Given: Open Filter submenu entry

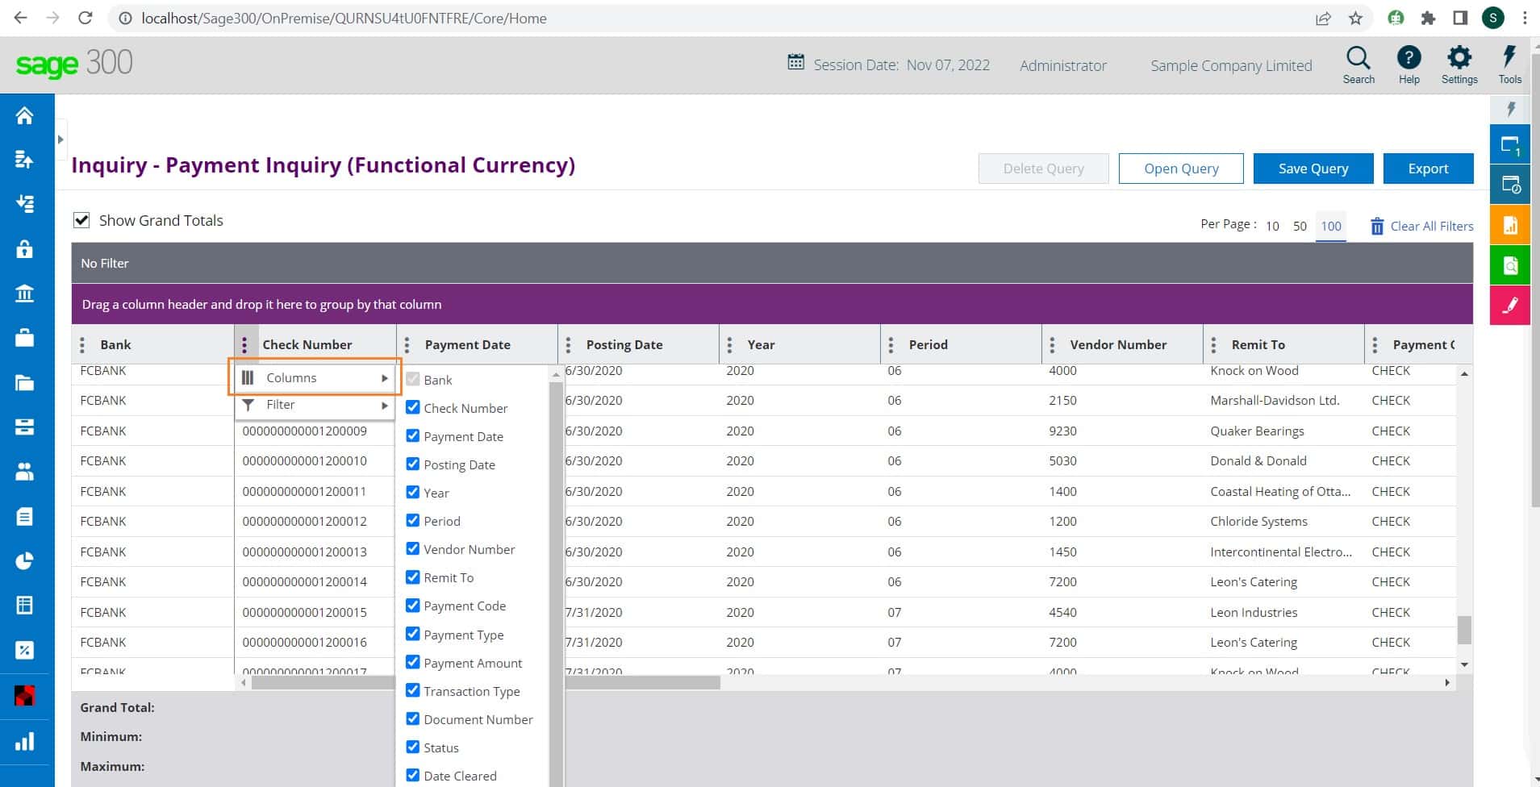Looking at the screenshot, I should click(315, 405).
